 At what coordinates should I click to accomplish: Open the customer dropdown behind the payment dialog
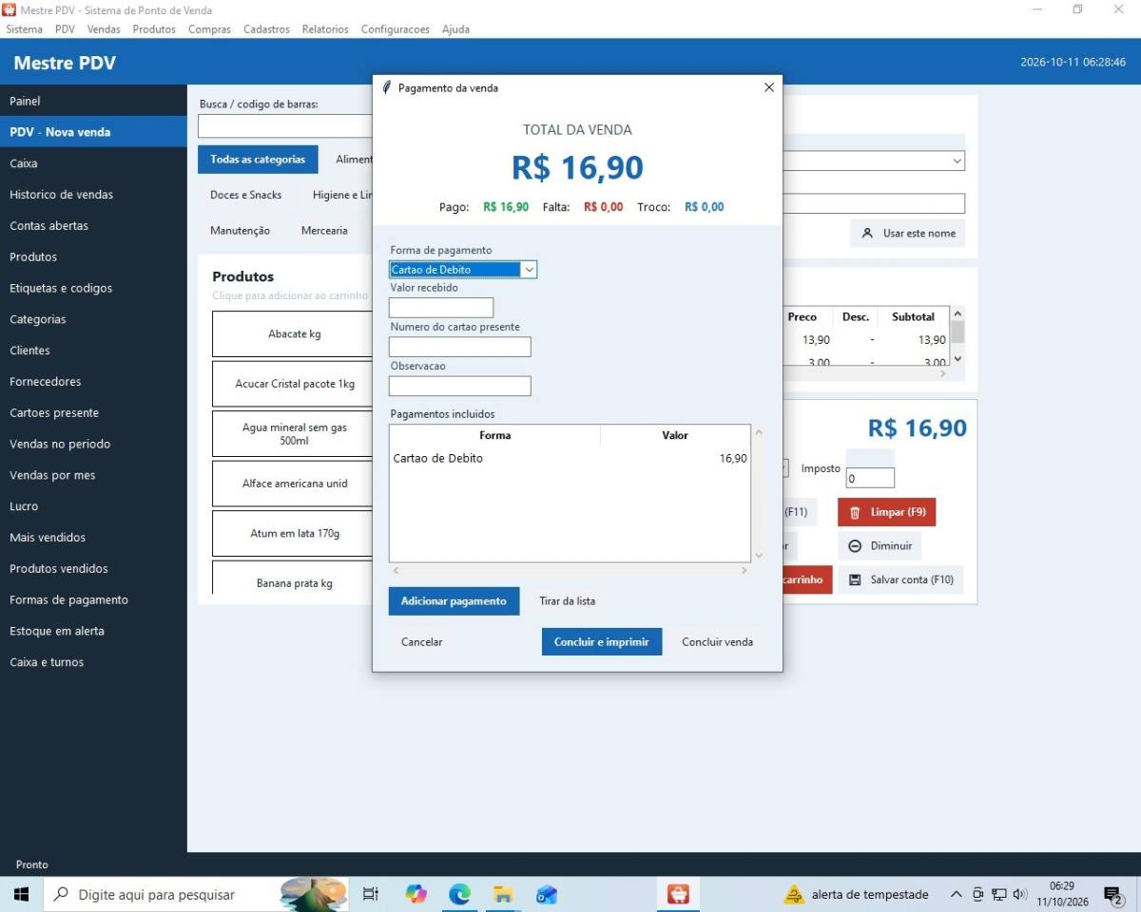pyautogui.click(x=957, y=161)
